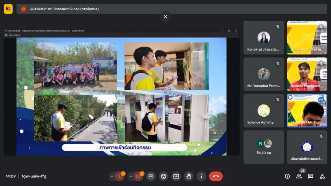Raise your hand in the meeting
Viewport: 331px width, 186px height.
click(189, 176)
